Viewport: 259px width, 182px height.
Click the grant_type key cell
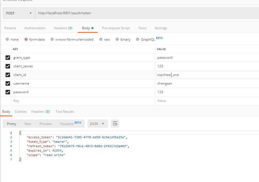(83, 58)
